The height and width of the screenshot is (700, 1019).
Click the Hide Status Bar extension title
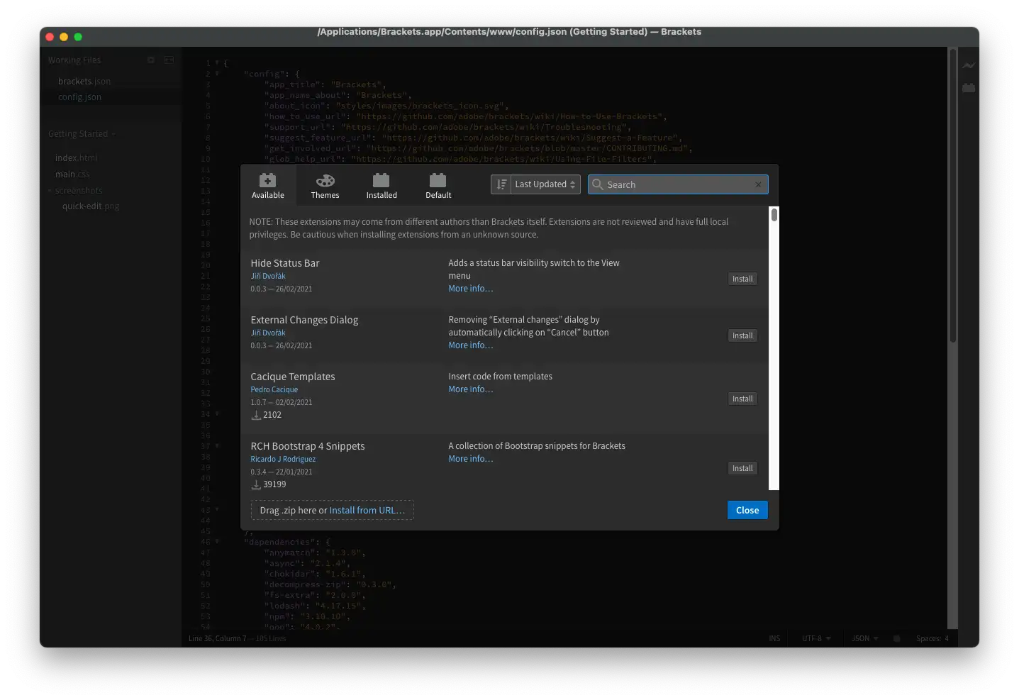(x=285, y=263)
